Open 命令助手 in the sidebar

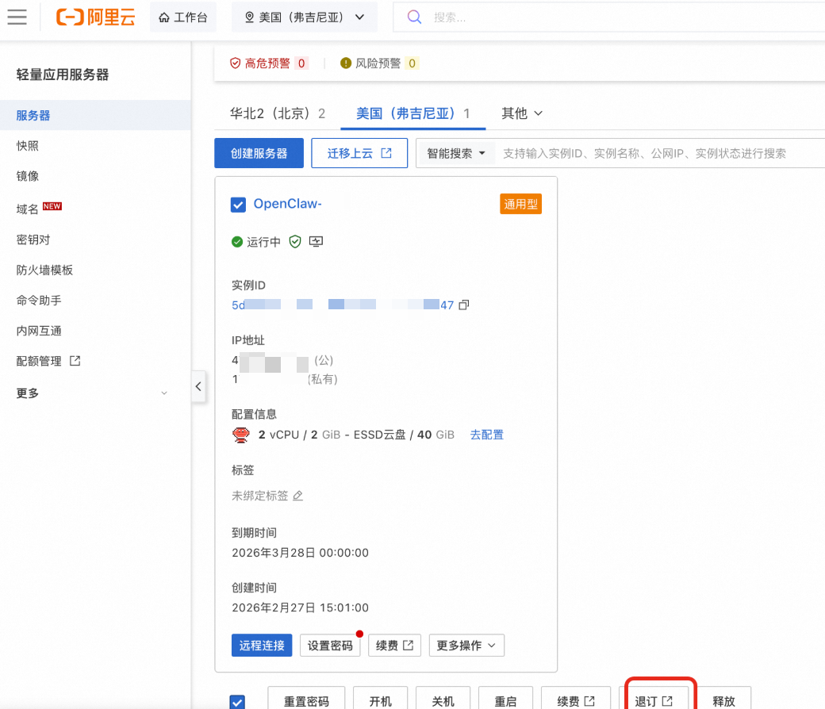coord(39,301)
